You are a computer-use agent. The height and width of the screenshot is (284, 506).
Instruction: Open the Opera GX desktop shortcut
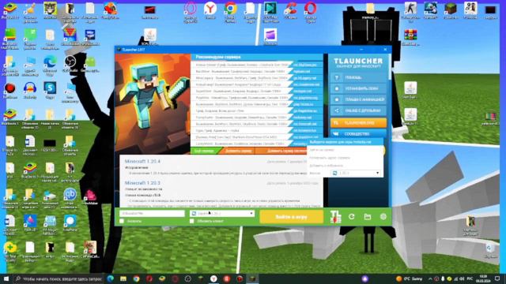(x=191, y=9)
